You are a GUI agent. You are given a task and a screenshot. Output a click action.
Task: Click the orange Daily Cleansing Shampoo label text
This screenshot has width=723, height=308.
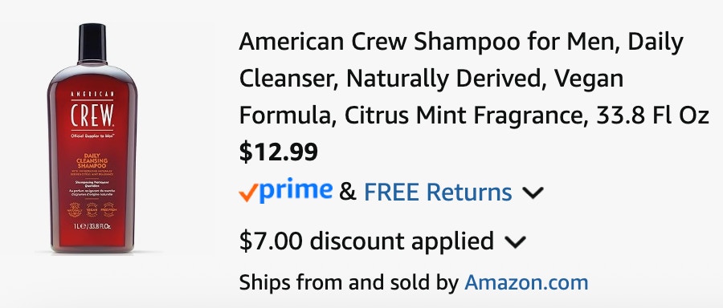(92, 160)
